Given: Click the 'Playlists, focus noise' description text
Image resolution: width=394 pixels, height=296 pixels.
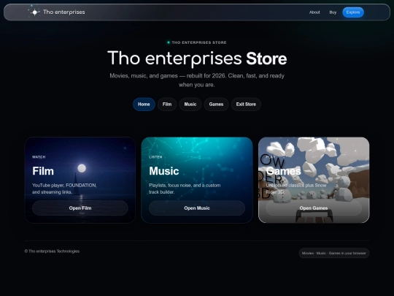Looking at the screenshot, I should 185,189.
